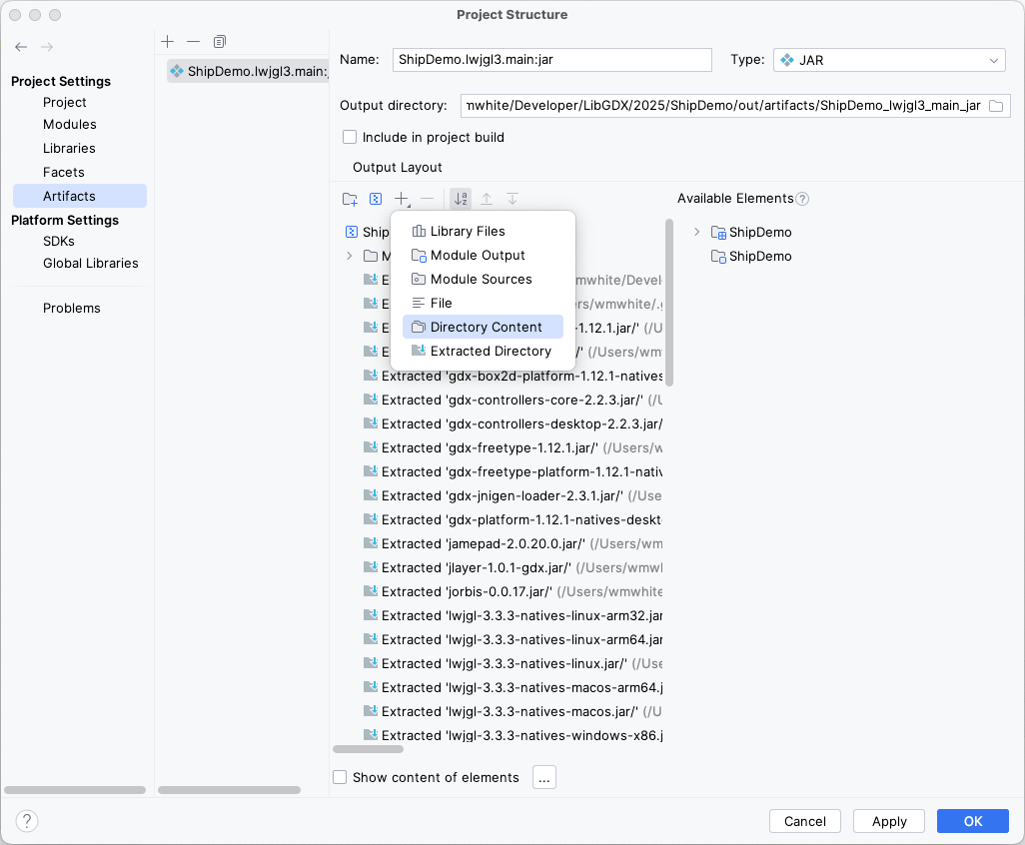Screen dimensions: 1025x845
Task: Toggle Show content of elements checkbox
Action: (x=340, y=777)
